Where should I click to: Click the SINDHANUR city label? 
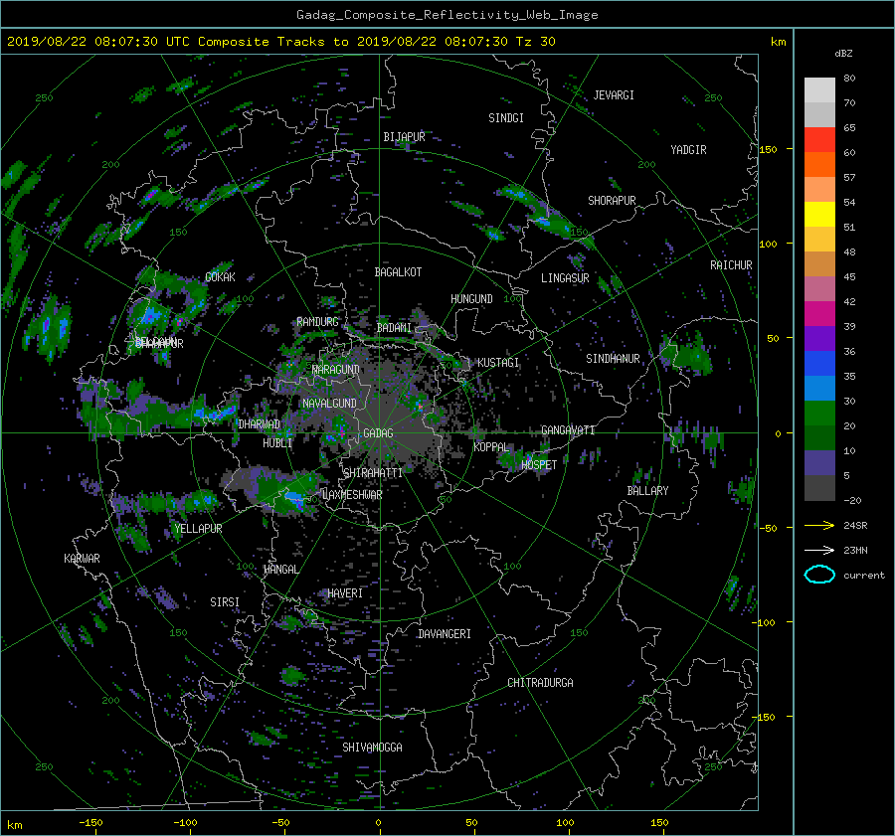pos(613,359)
